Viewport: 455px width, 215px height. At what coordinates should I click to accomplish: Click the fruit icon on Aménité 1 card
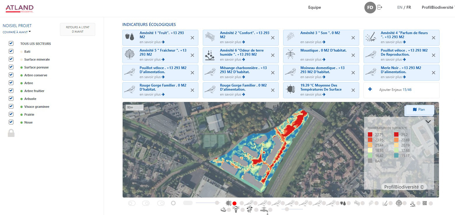129,37
